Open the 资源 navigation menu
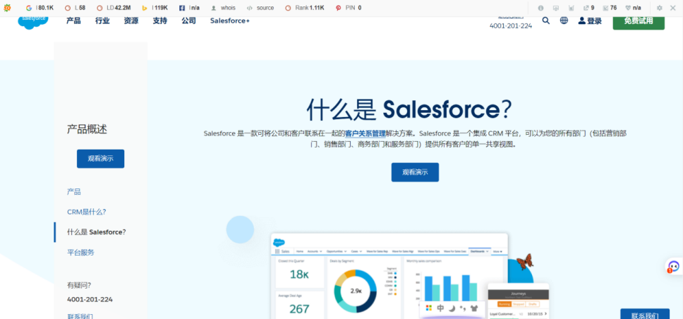 tap(131, 20)
